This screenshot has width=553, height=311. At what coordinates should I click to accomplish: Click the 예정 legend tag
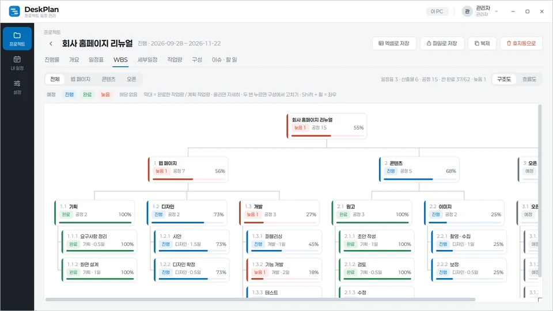(x=51, y=94)
